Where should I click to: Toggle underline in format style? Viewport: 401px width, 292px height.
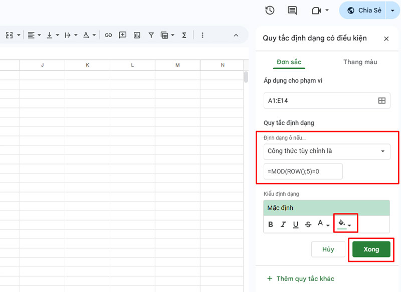pyautogui.click(x=296, y=224)
